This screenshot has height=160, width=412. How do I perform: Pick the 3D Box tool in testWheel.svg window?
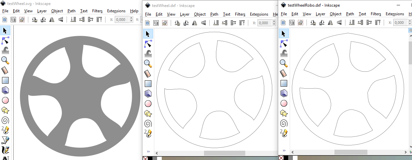5,90
